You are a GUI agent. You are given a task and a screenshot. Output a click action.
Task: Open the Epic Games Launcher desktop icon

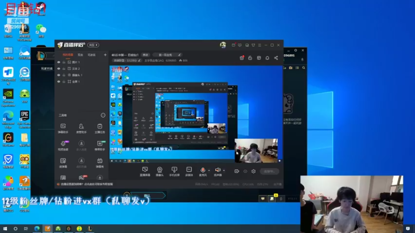pos(24,120)
